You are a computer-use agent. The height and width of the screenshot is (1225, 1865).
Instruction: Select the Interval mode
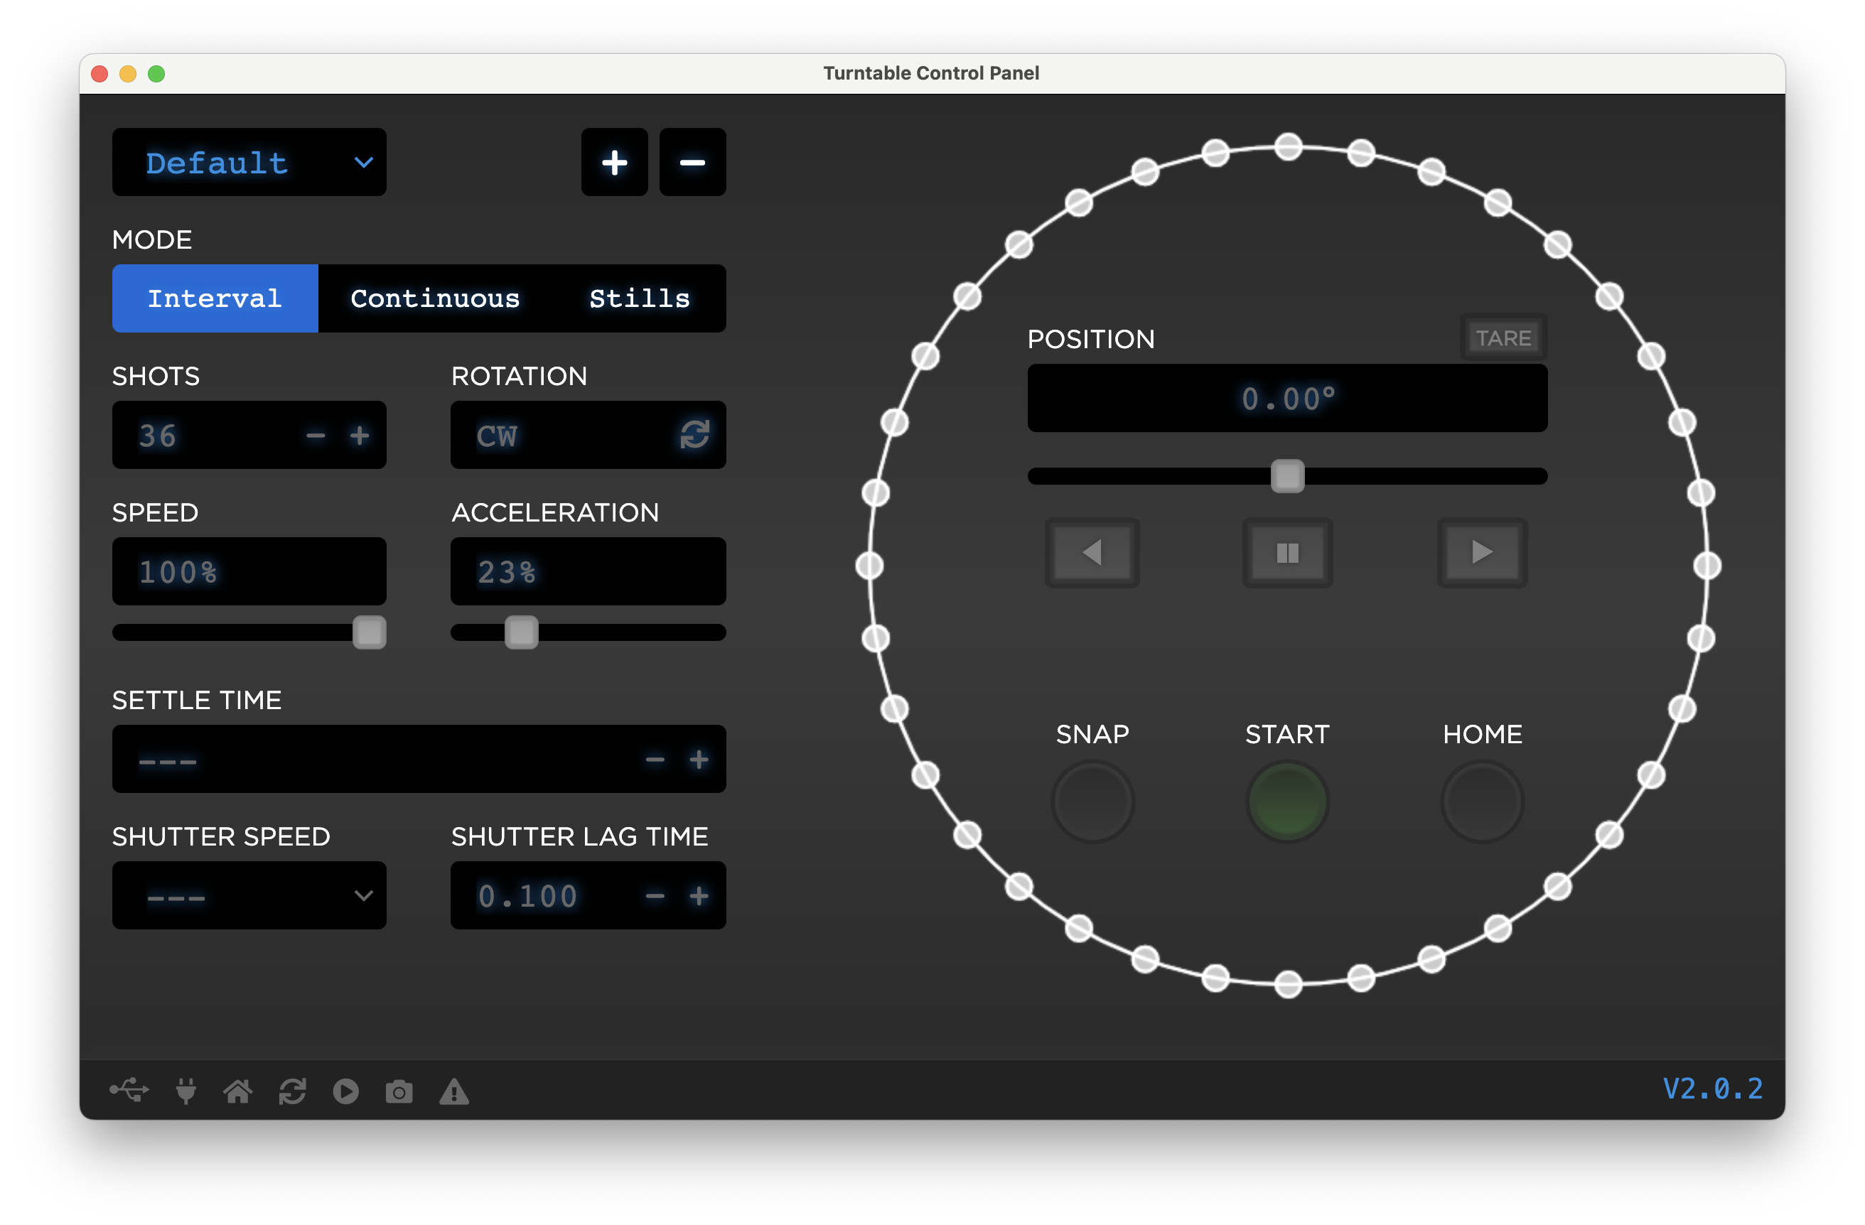215,298
